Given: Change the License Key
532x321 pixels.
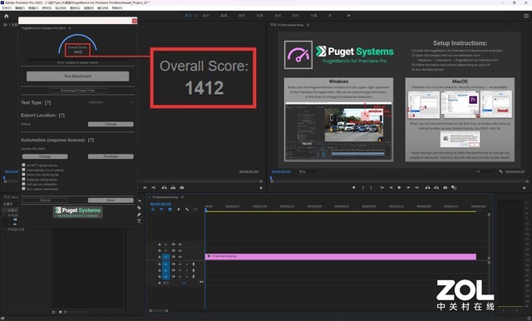Looking at the screenshot, I should pos(45,156).
